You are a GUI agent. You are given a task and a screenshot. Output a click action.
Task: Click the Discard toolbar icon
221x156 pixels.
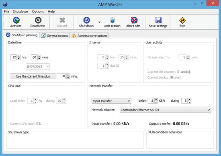point(62,21)
